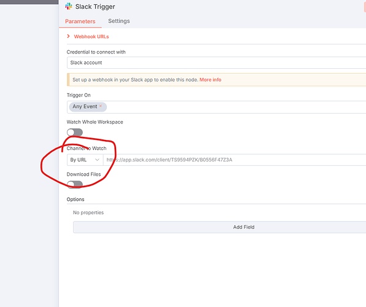Toggle the Download Files switch
This screenshot has height=307, width=366.
(x=75, y=184)
